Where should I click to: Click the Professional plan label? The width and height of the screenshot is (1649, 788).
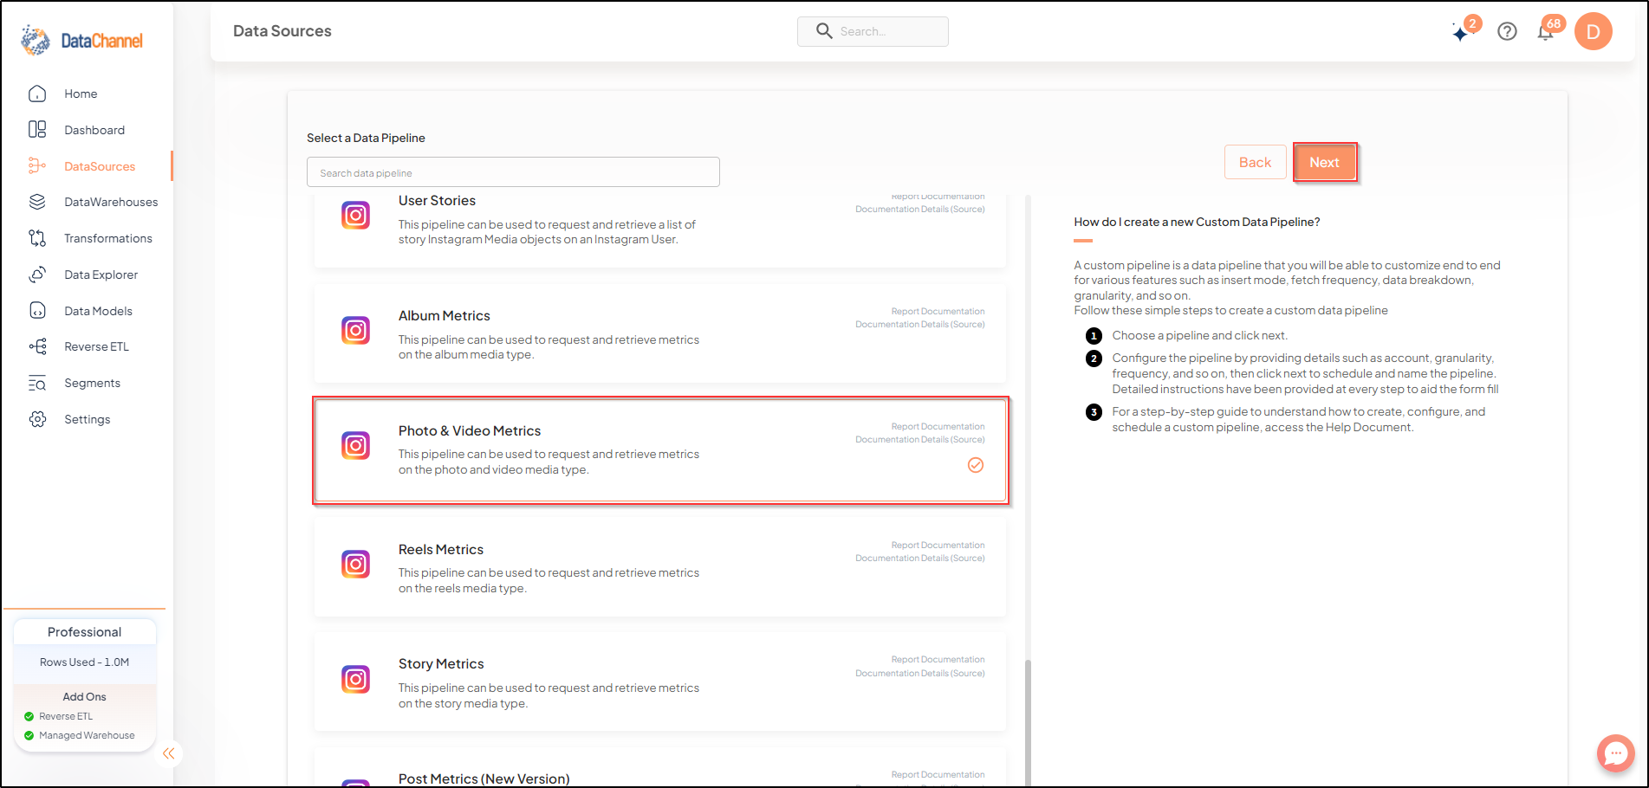pos(85,632)
